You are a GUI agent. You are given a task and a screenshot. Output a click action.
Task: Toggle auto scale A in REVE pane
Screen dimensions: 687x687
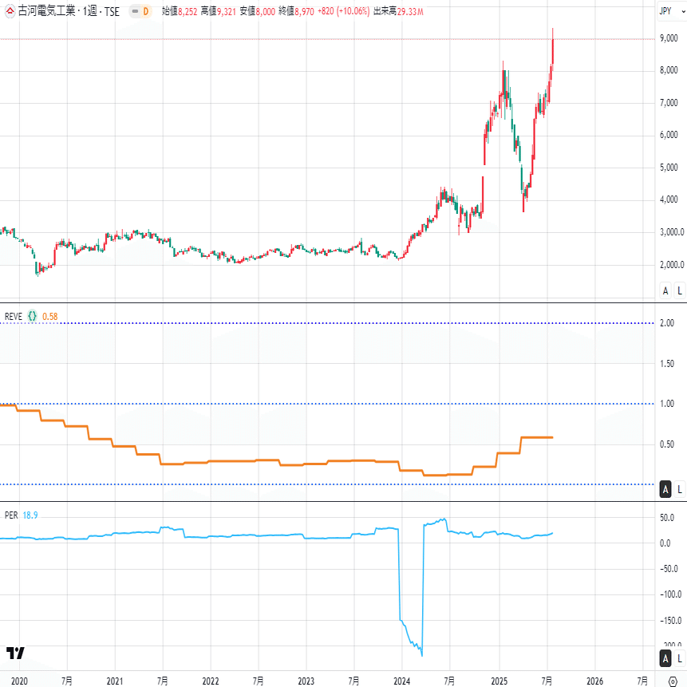tap(665, 489)
